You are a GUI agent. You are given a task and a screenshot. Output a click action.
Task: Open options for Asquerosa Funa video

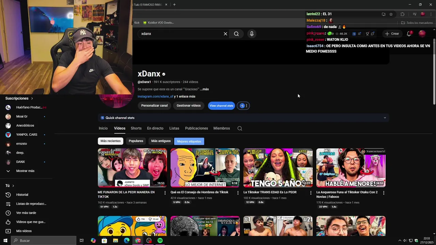click(384, 193)
